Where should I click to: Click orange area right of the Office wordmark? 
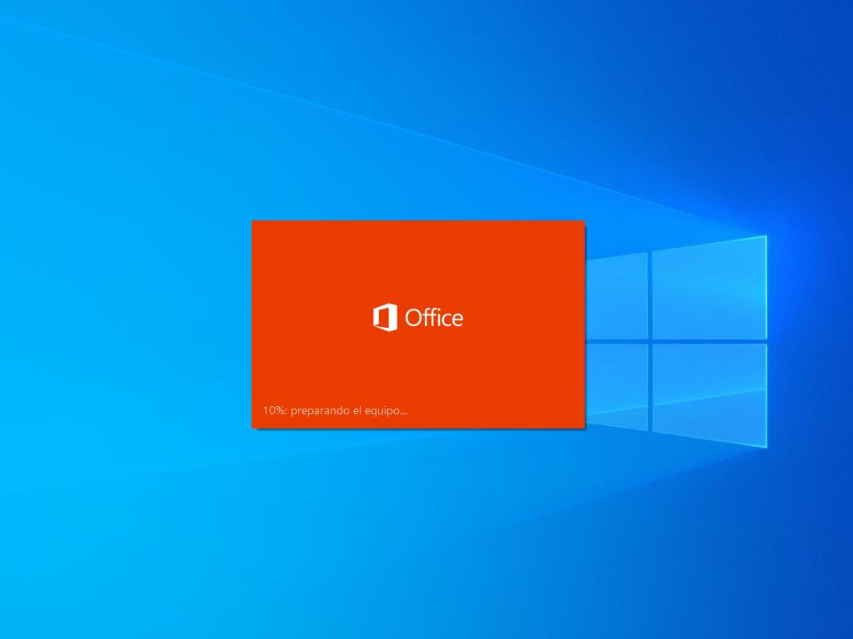pos(525,318)
